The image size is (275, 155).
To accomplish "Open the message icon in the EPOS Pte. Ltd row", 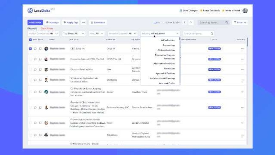I will 35,59.
